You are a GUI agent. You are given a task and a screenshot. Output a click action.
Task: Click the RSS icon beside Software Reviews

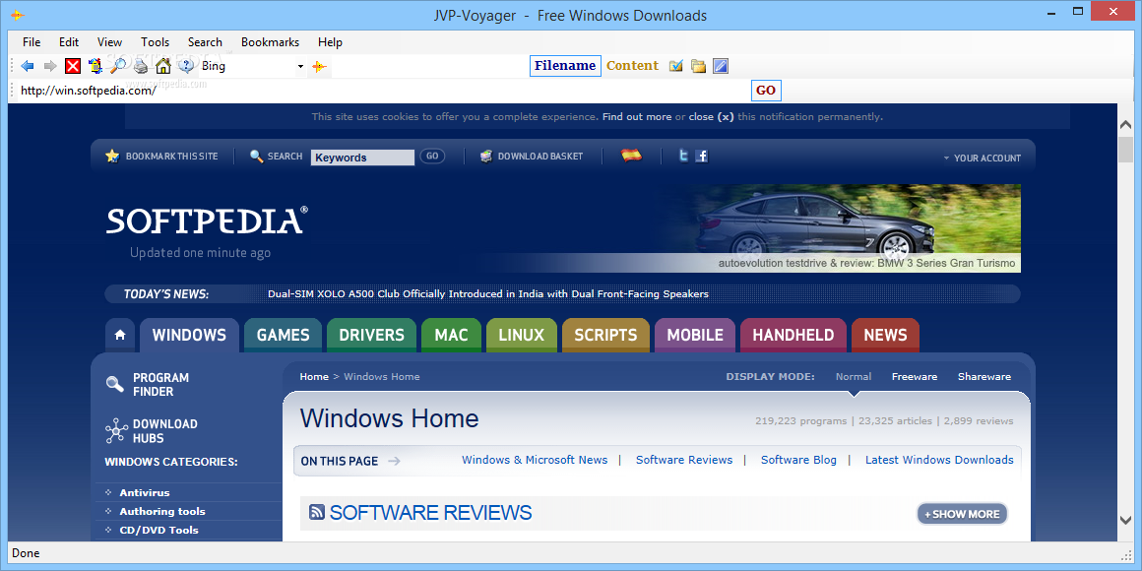click(317, 512)
